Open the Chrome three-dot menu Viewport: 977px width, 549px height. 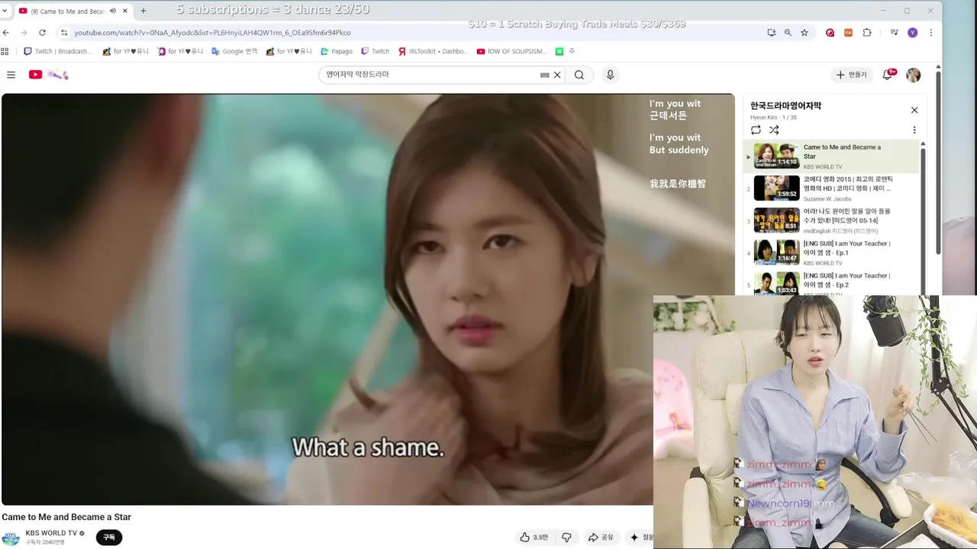pos(931,33)
